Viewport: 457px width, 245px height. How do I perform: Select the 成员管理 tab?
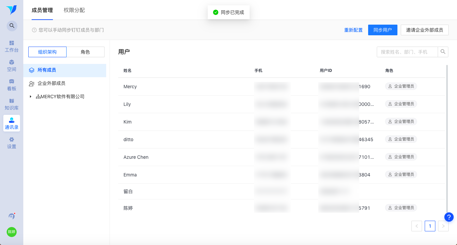coord(42,10)
